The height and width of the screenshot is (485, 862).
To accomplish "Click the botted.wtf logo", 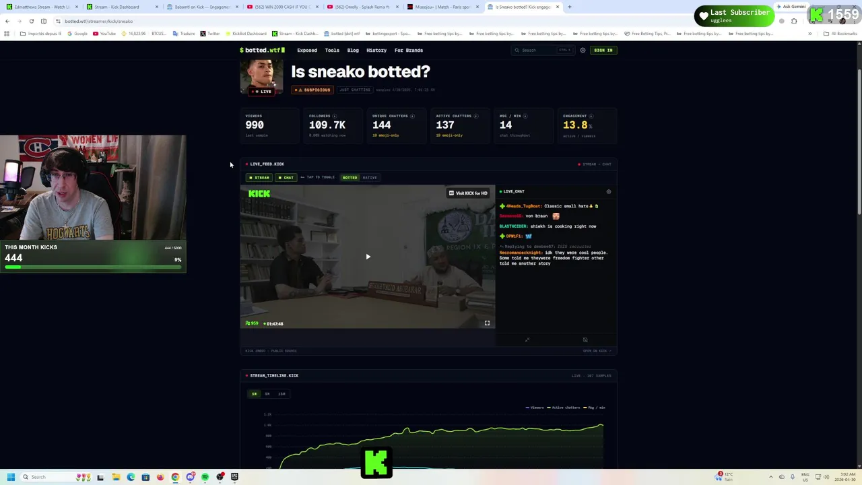I will click(x=262, y=50).
